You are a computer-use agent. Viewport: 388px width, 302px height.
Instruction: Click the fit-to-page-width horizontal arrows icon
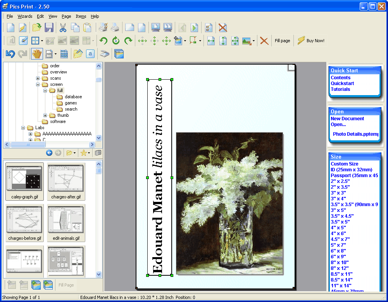(x=211, y=41)
